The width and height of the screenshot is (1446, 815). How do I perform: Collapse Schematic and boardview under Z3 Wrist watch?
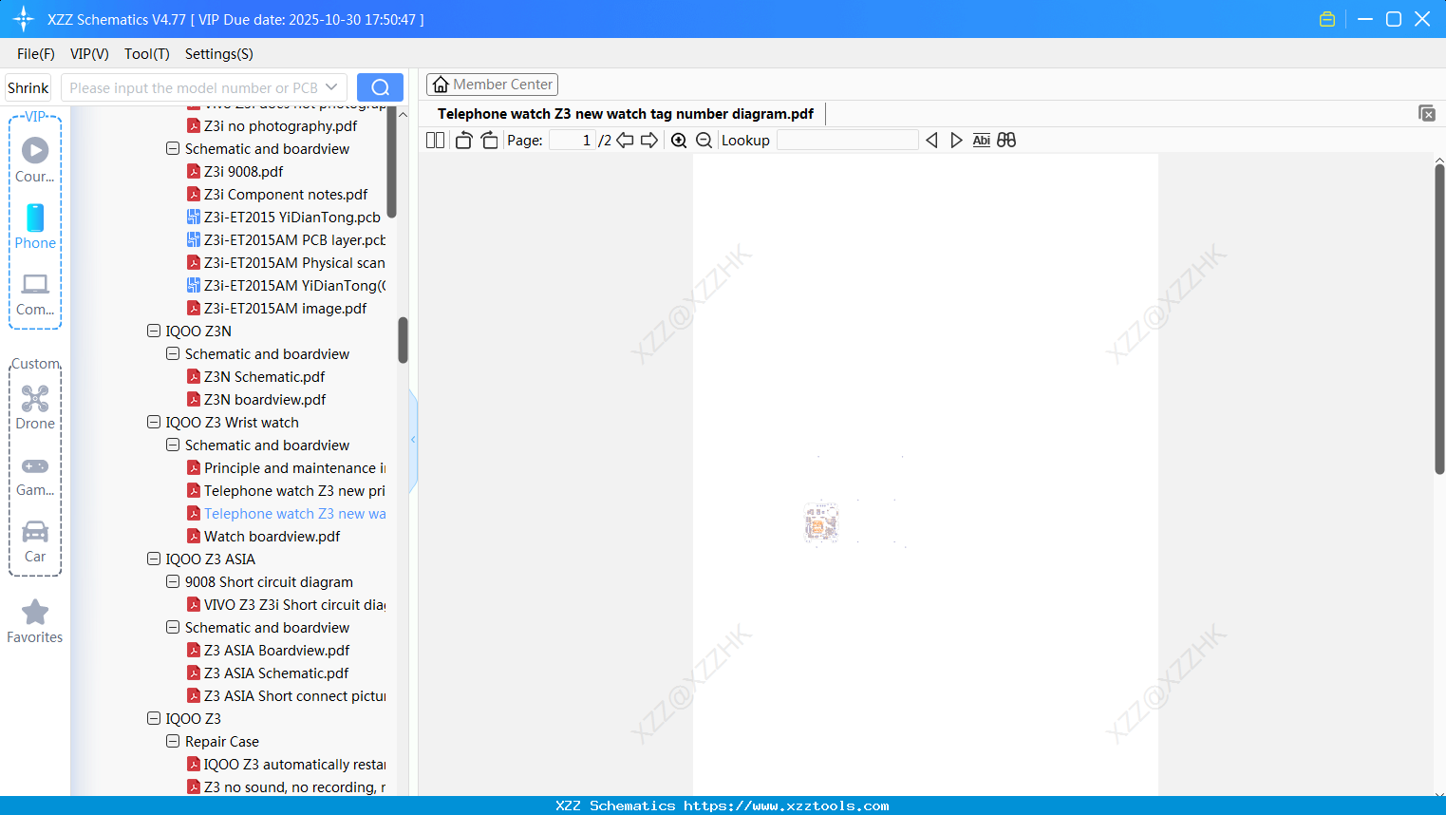tap(173, 445)
